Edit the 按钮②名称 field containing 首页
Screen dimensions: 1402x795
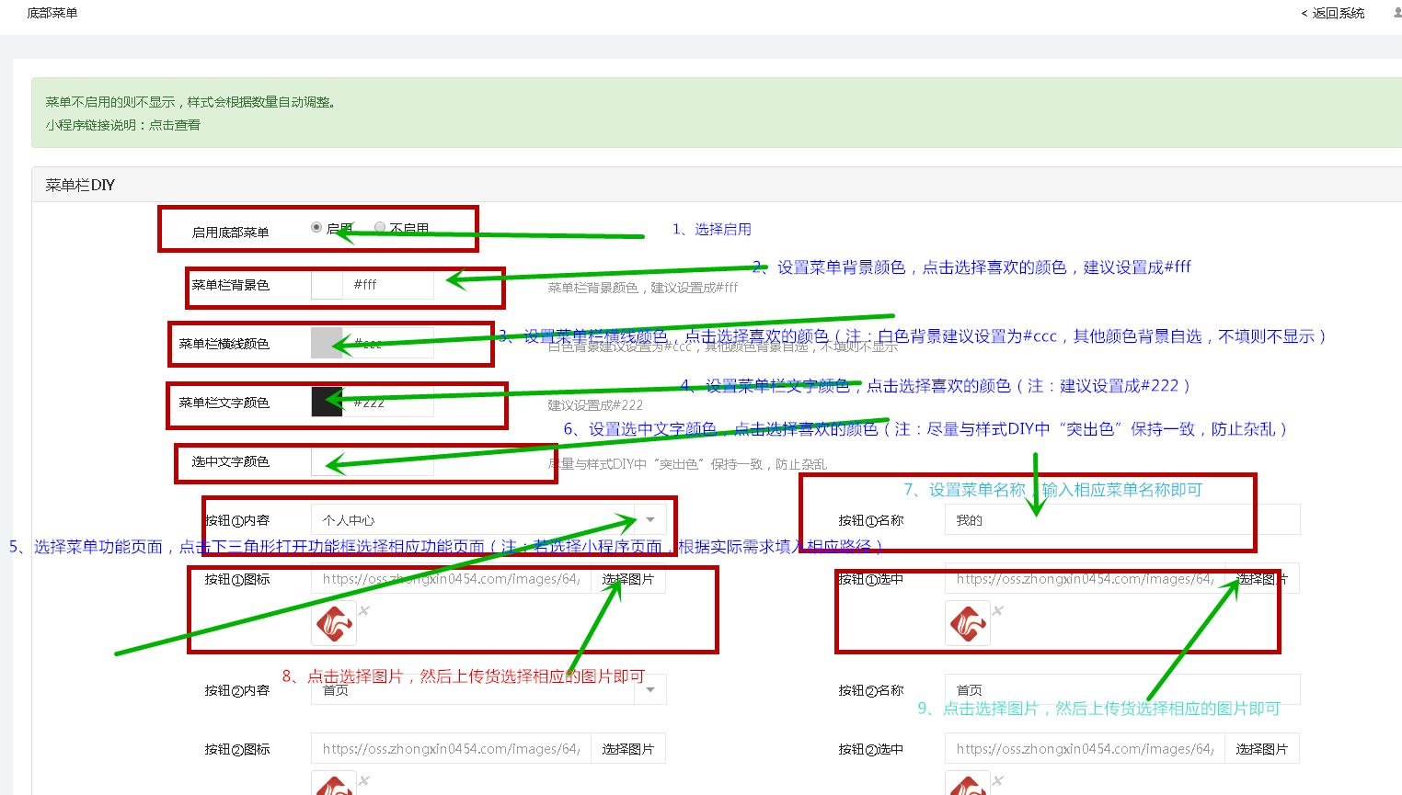click(1122, 689)
